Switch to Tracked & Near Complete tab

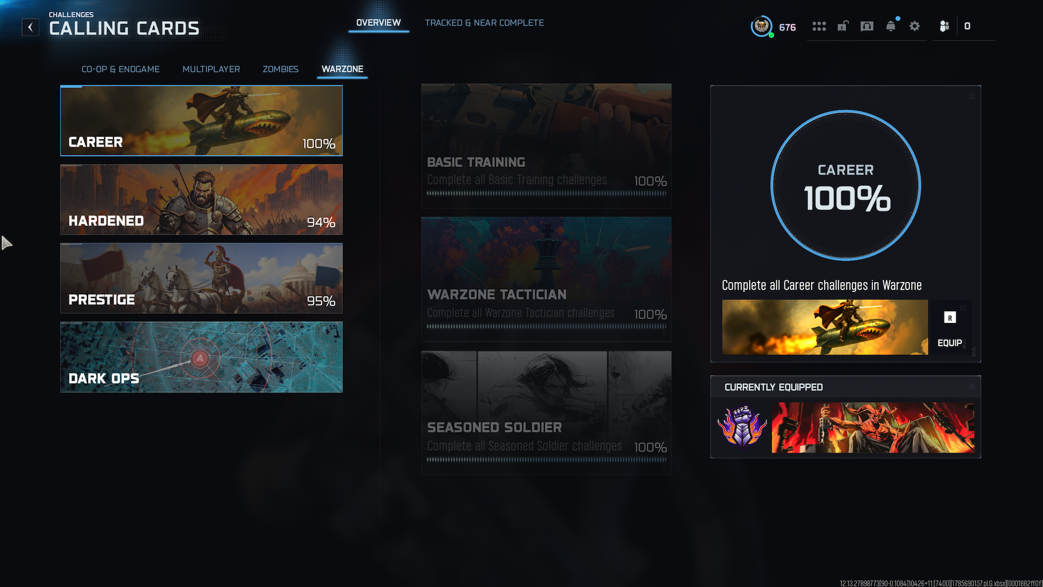[x=484, y=23]
